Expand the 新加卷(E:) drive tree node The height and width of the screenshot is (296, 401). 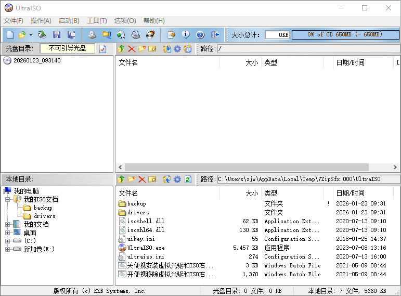8,249
